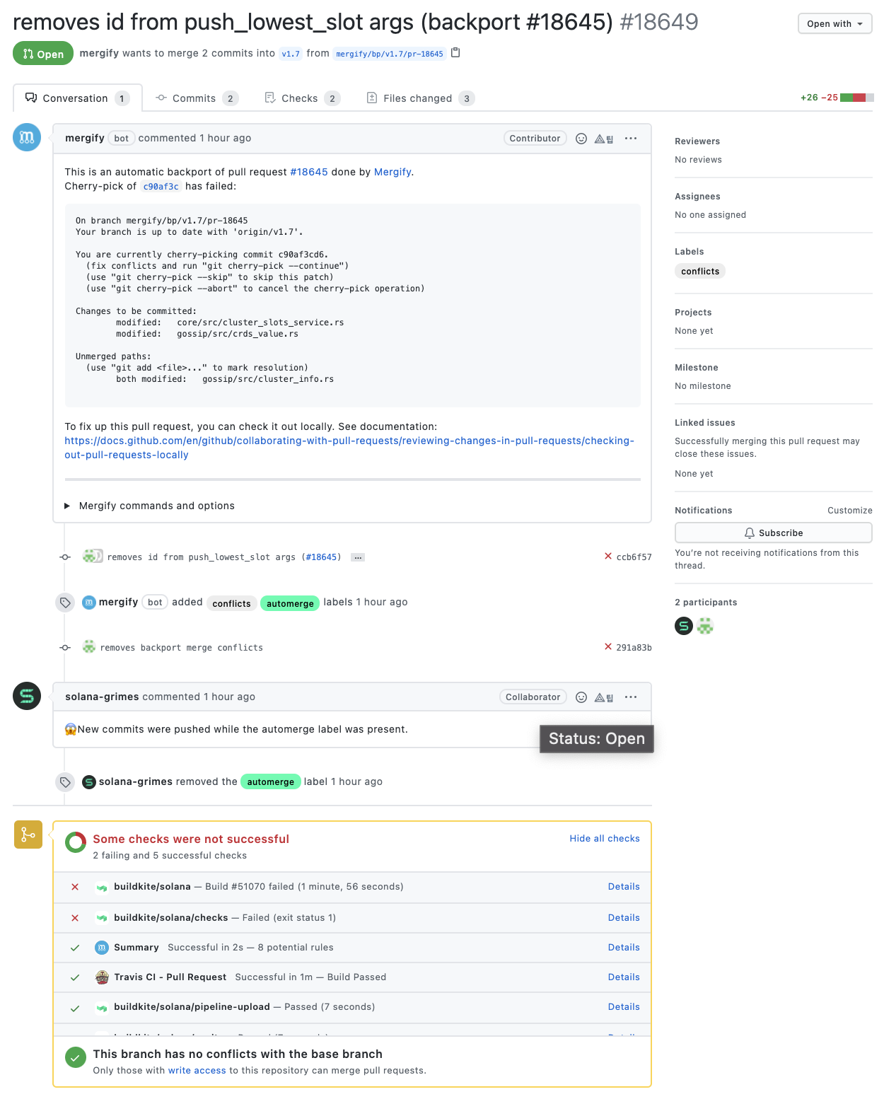Open the Mergify link in comment
This screenshot has height=1099, width=884.
(392, 172)
